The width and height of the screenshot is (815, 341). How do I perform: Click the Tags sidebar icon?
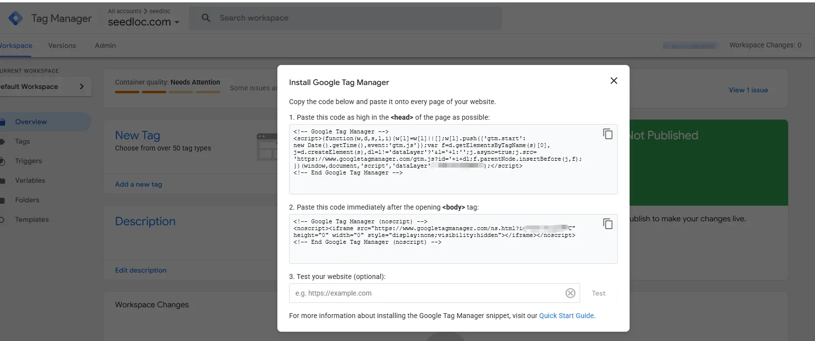(2, 142)
